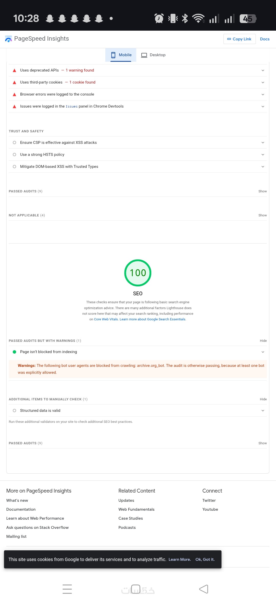
Task: Click the Copy Link button
Action: pos(239,39)
